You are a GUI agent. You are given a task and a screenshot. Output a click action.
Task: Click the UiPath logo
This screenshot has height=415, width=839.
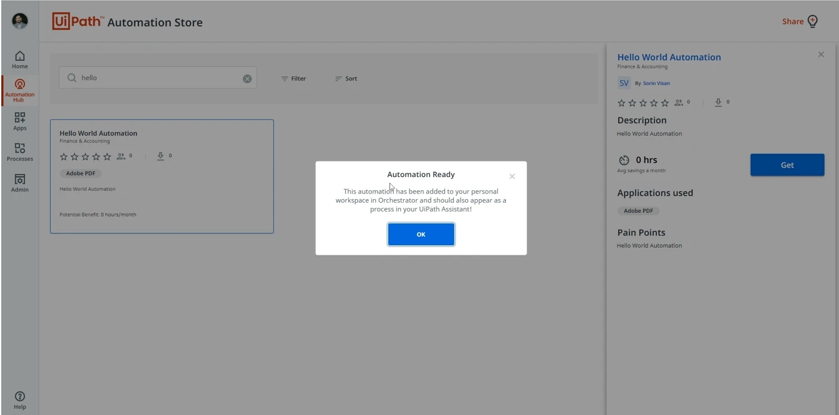pos(78,21)
